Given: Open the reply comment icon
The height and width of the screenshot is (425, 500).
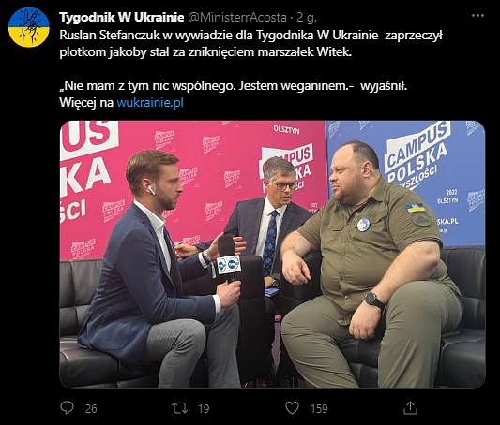Looking at the screenshot, I should pyautogui.click(x=67, y=408).
